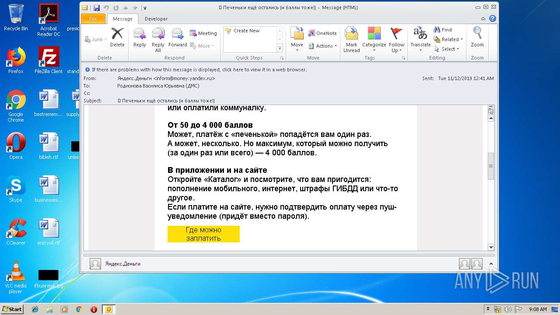Open the Skype desktop icon
Viewport: 560px width, 315px height.
click(16, 189)
